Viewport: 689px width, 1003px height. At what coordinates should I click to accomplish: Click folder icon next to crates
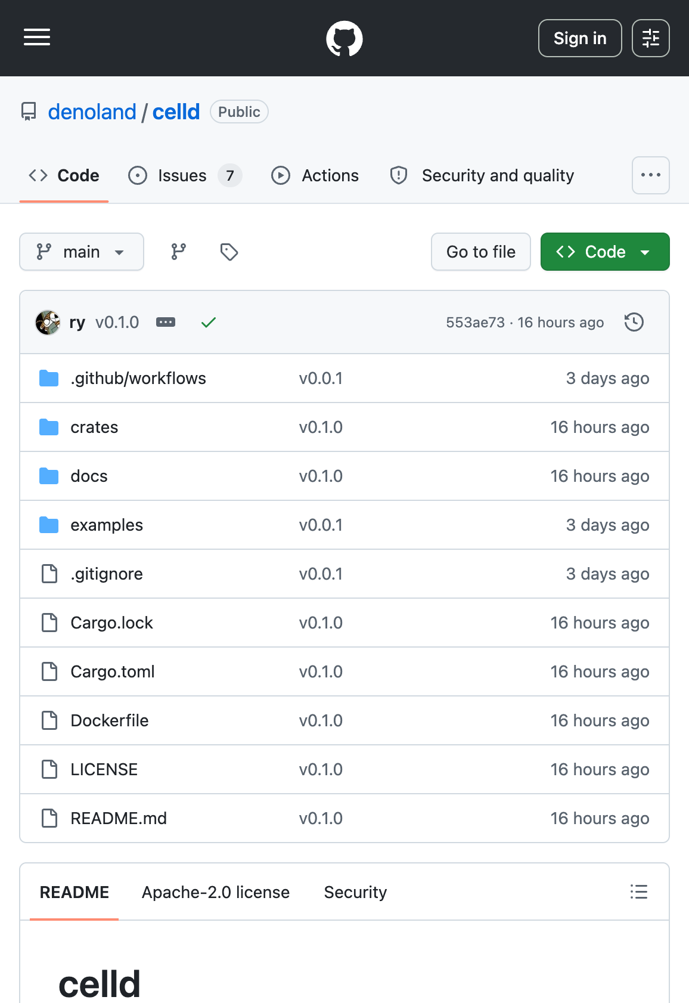pyautogui.click(x=49, y=427)
